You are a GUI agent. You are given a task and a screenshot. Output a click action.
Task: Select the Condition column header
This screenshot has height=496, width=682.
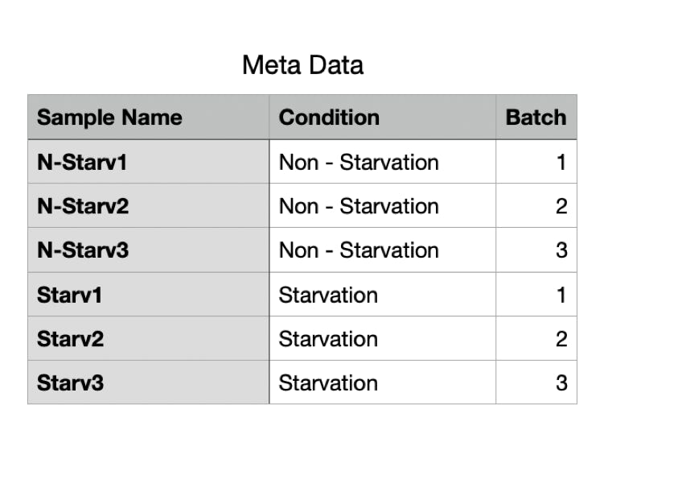click(x=382, y=118)
